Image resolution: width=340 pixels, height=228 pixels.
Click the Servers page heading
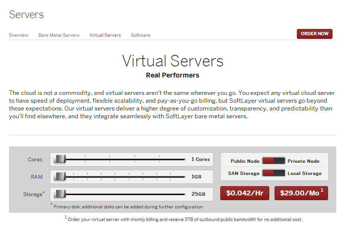[26, 15]
